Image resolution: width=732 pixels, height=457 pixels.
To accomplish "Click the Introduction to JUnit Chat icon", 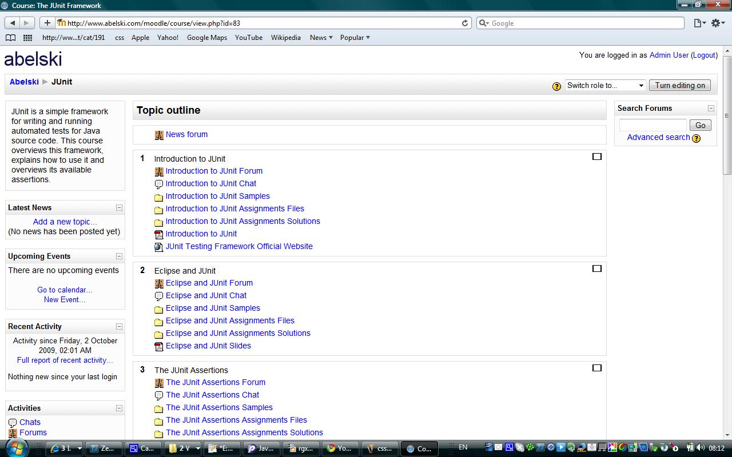I will click(x=159, y=184).
